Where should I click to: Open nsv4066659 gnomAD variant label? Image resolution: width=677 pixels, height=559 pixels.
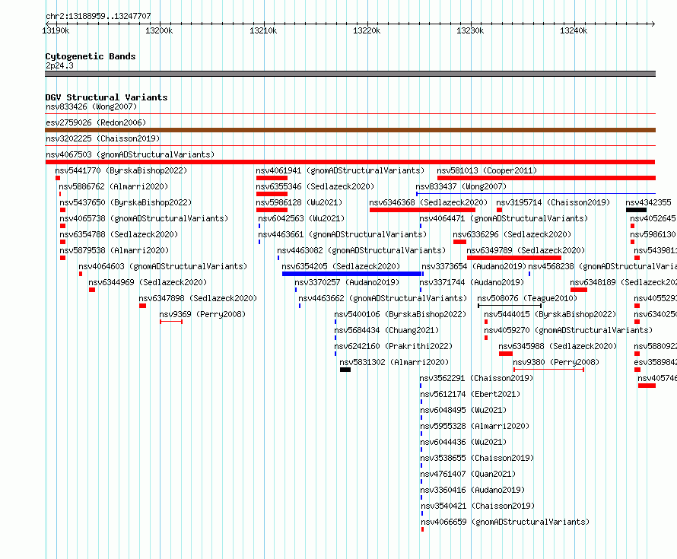pos(505,522)
